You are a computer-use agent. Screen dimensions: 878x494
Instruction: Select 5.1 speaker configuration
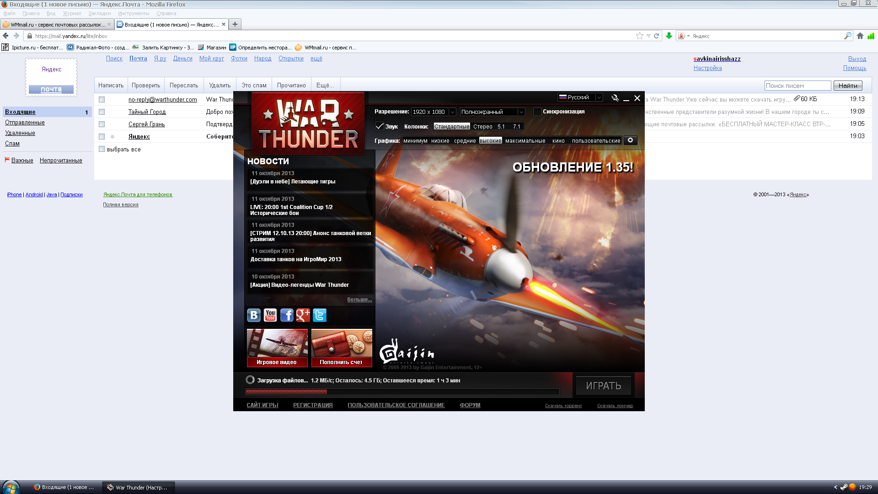coord(501,126)
